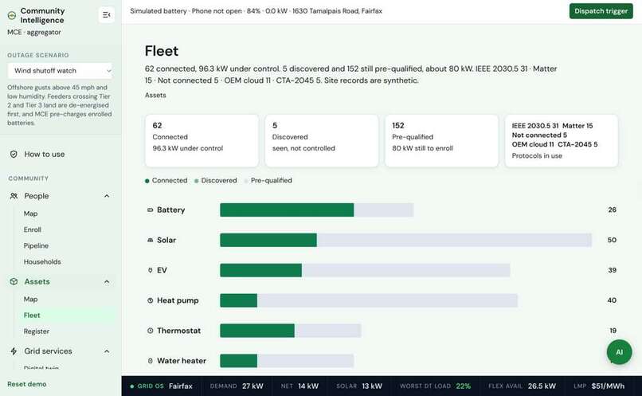Click the Solar progress bar
642x396 pixels.
[405, 241]
